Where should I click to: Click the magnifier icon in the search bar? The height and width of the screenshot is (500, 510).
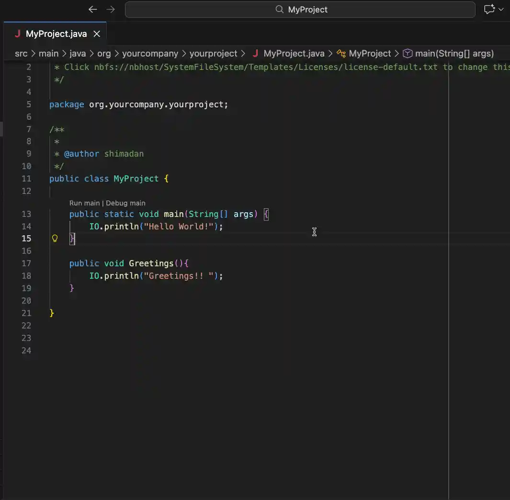280,10
